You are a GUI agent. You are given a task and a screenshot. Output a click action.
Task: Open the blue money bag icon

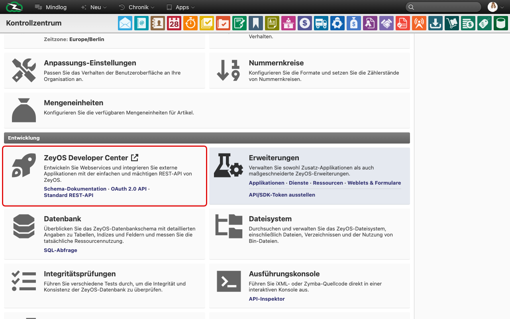click(354, 23)
